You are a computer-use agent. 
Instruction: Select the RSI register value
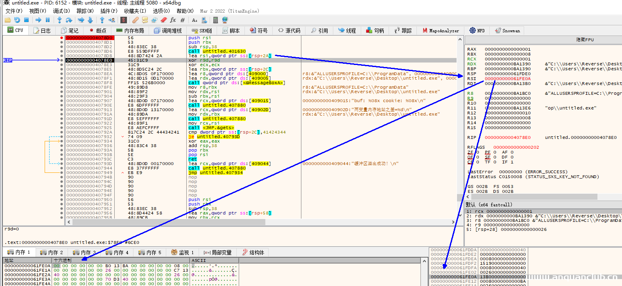coord(507,78)
